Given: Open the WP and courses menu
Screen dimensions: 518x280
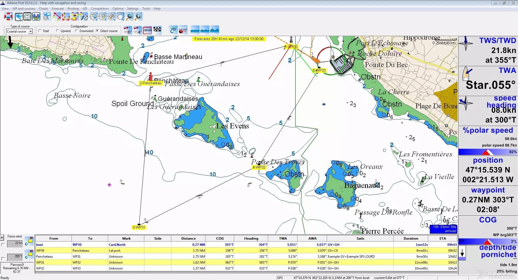Looking at the screenshot, I should (24, 9).
